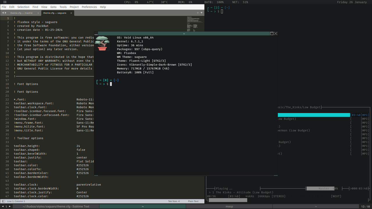Viewport: 372px width, 209px height.
Task: Open the Help menu
Action: (103, 7)
